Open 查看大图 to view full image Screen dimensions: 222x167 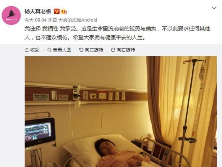[59, 50]
